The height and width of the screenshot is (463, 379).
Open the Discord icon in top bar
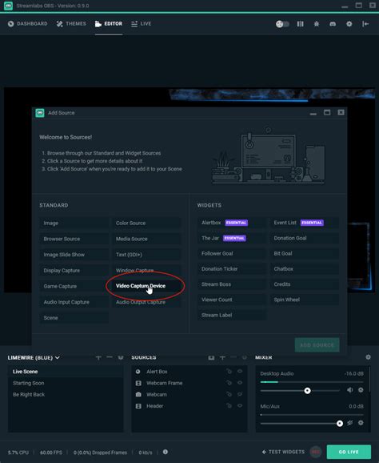[333, 24]
